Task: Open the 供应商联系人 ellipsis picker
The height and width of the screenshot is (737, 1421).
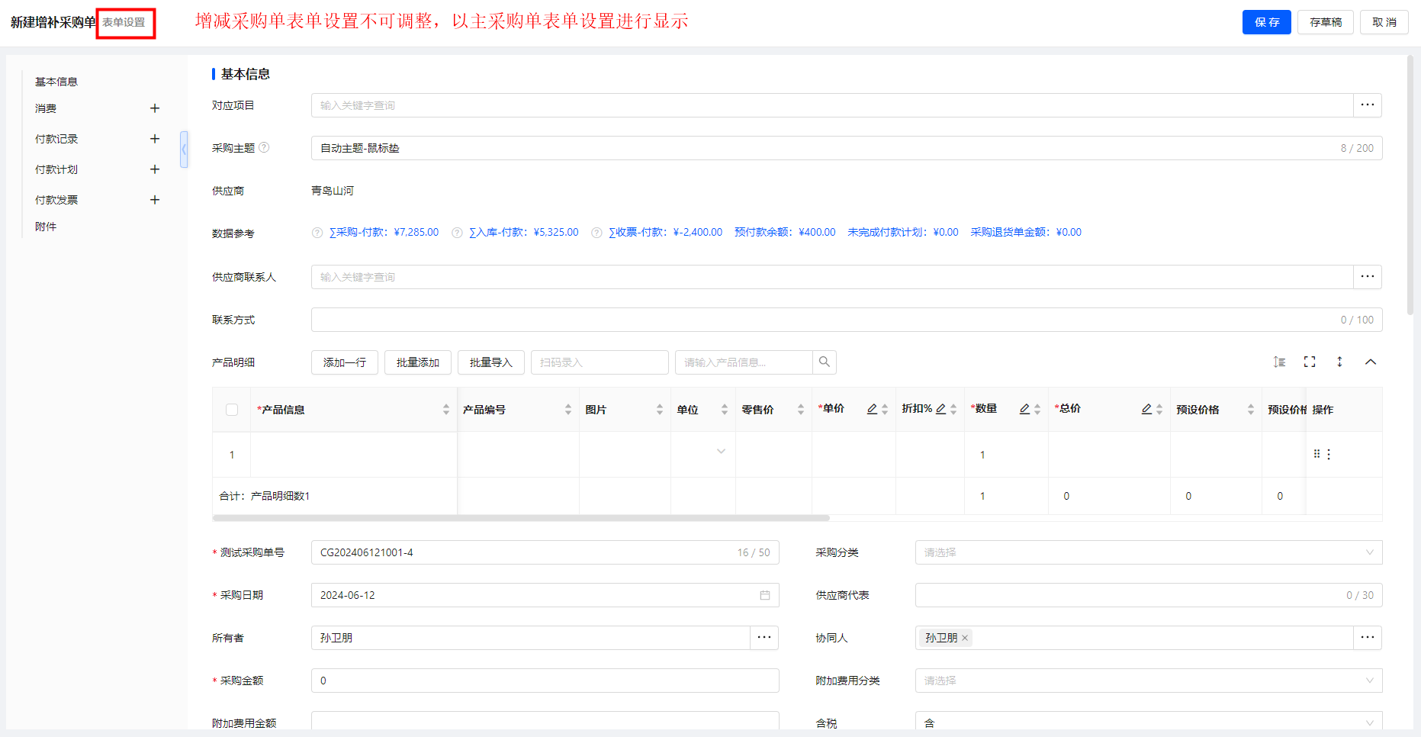Action: (1368, 277)
